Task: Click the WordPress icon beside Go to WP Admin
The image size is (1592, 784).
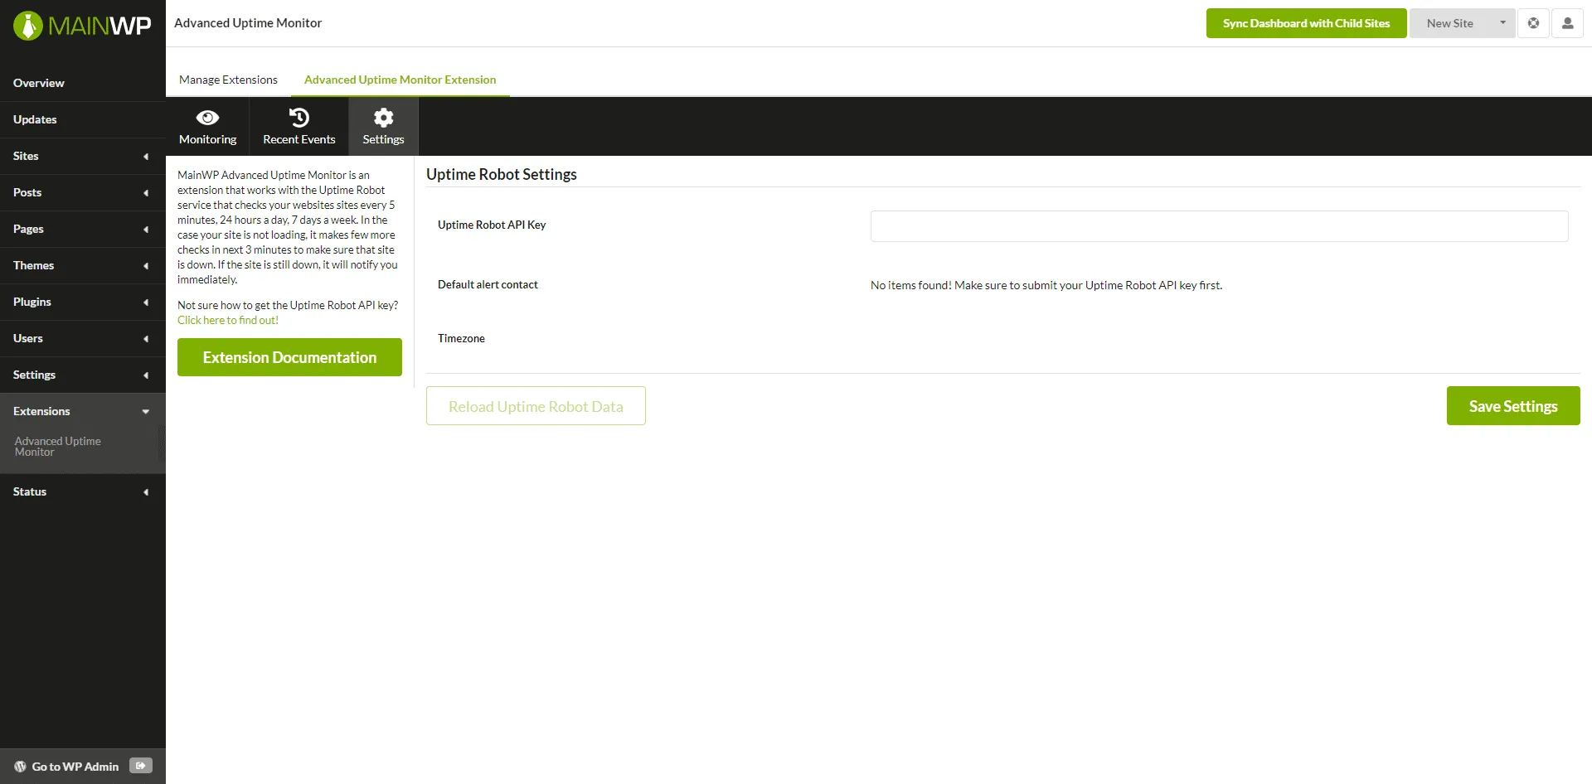Action: [19, 766]
